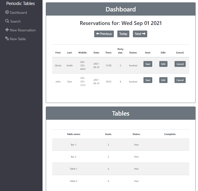Click the 'free' status for Bar 1
The height and width of the screenshot is (191, 198).
(136, 145)
